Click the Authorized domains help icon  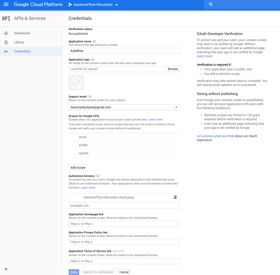[98, 176]
